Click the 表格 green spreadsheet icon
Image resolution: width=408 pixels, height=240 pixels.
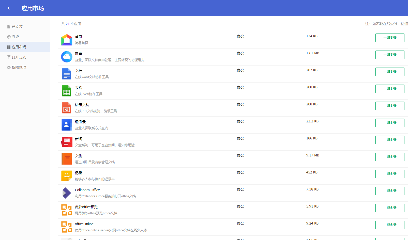[67, 91]
